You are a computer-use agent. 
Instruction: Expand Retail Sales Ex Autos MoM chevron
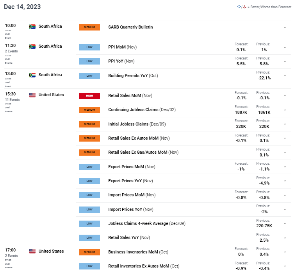tap(285, 138)
